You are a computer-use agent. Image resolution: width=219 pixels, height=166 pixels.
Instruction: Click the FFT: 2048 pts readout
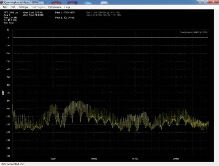[x=11, y=12]
